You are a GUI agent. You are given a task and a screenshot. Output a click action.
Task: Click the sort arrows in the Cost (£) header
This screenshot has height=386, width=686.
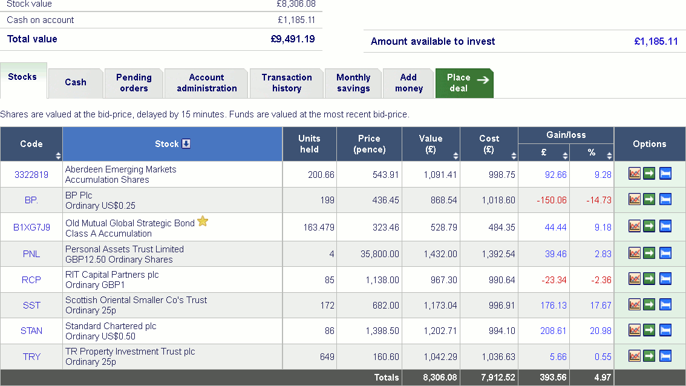tap(514, 155)
